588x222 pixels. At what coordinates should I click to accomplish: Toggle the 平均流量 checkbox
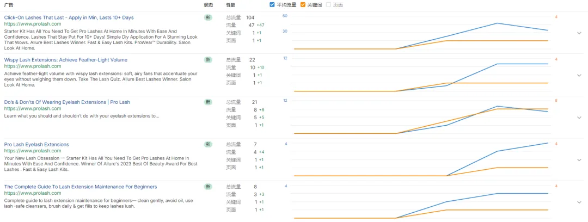[x=272, y=5]
